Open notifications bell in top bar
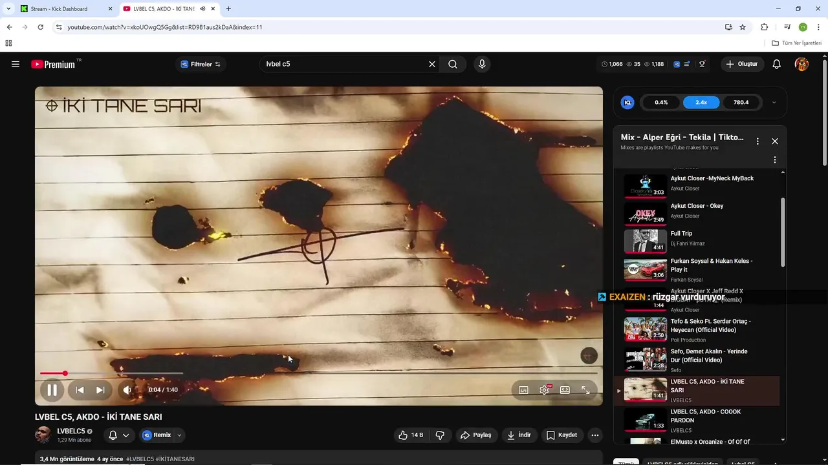This screenshot has height=465, width=828. point(777,64)
